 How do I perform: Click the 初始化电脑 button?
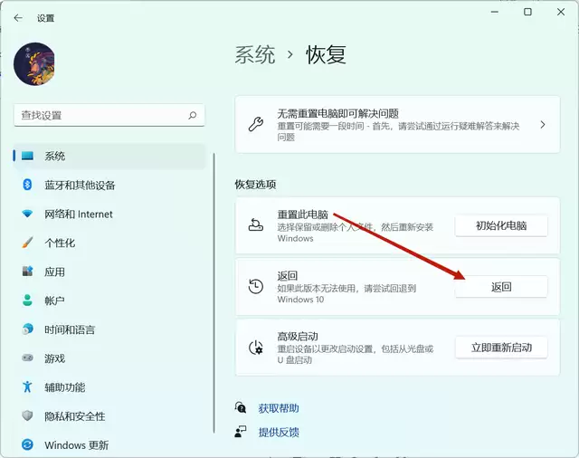pos(500,225)
